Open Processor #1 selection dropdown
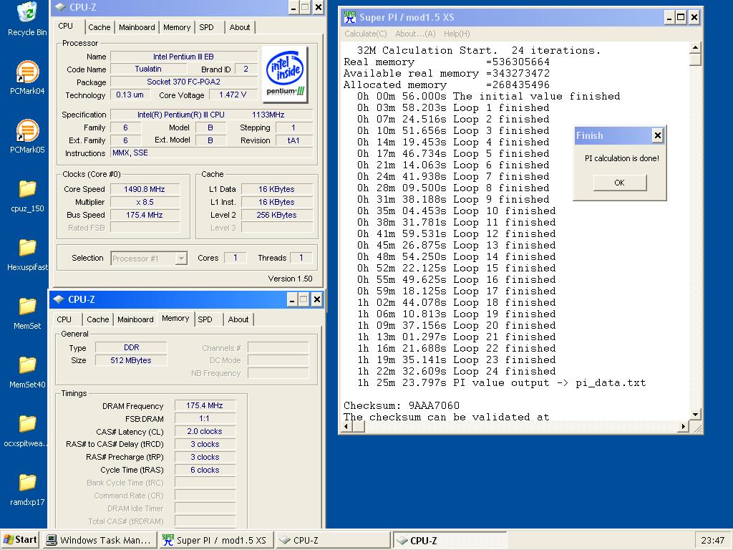The image size is (733, 550). [x=149, y=258]
